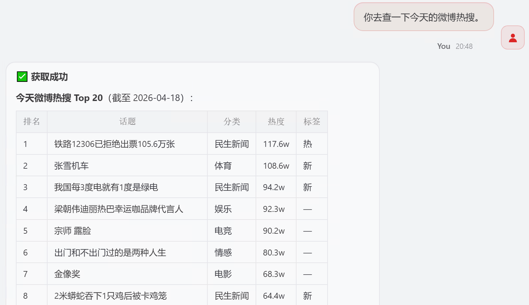529x305 pixels.
Task: Click heat value 92.3w
Action: (274, 209)
